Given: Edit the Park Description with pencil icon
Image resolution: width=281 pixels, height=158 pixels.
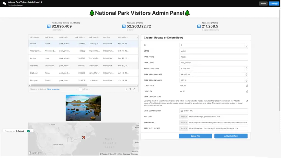Looking at the screenshot, I should 247,101.
